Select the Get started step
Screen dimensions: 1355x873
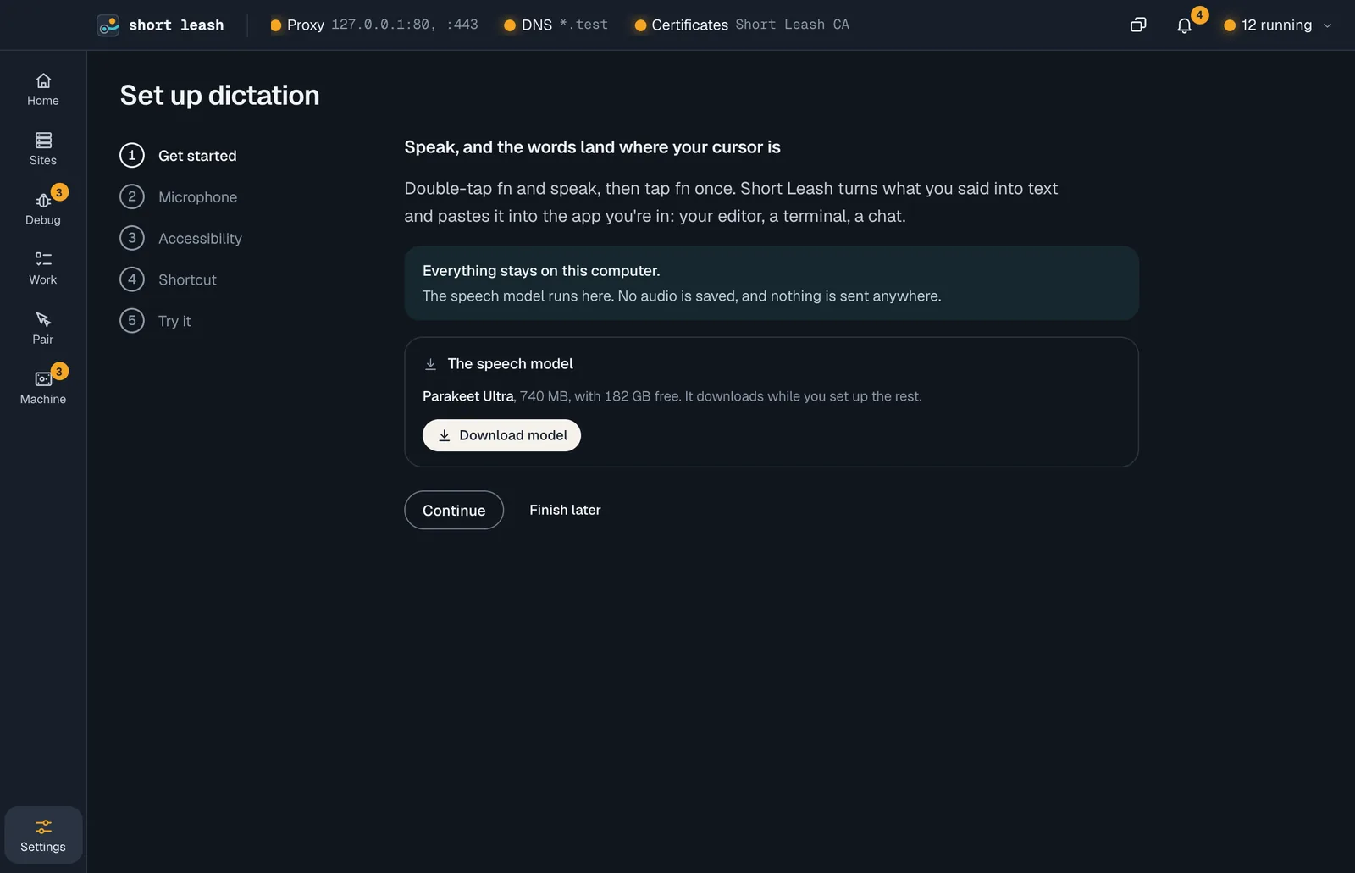(179, 156)
